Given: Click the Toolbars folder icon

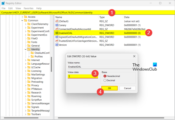Looking at the screenshot, I should tap(29, 114).
